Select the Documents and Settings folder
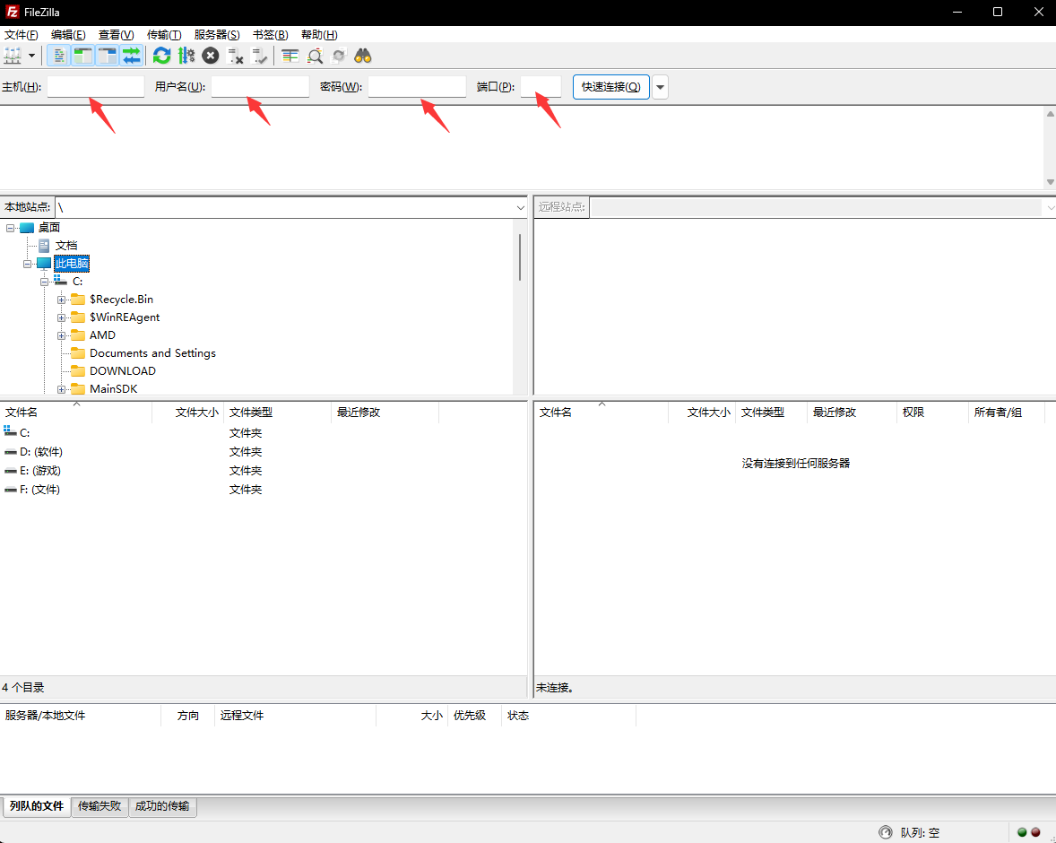 153,353
